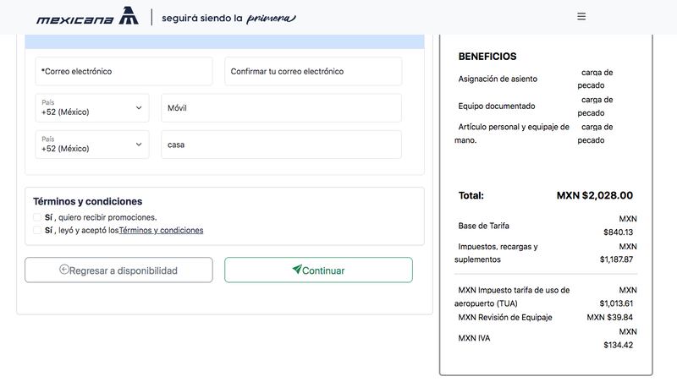Open the País dropdown next to casa
Viewport: 677px width, 382px height.
pyautogui.click(x=92, y=145)
